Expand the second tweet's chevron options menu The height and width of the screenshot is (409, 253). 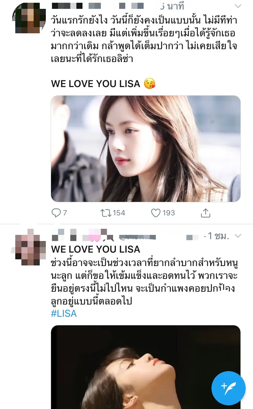coord(238,236)
